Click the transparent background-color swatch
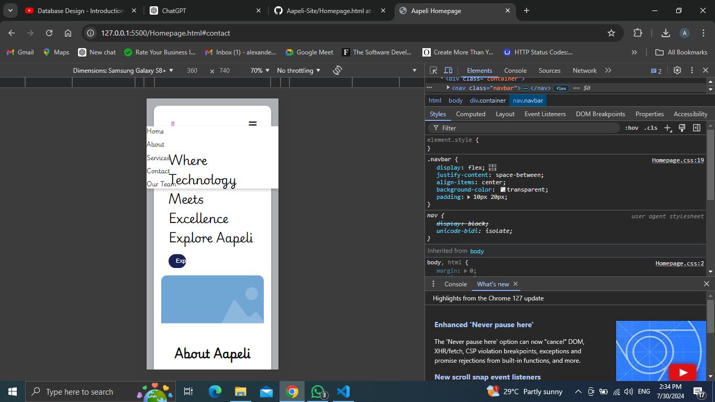The height and width of the screenshot is (402, 715). click(503, 190)
